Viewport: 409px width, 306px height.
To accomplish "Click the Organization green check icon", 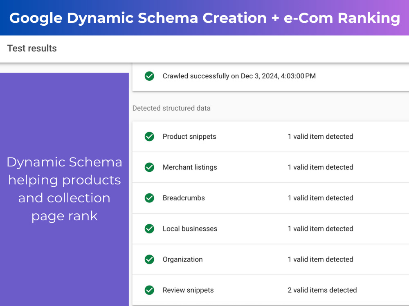I will pos(149,259).
